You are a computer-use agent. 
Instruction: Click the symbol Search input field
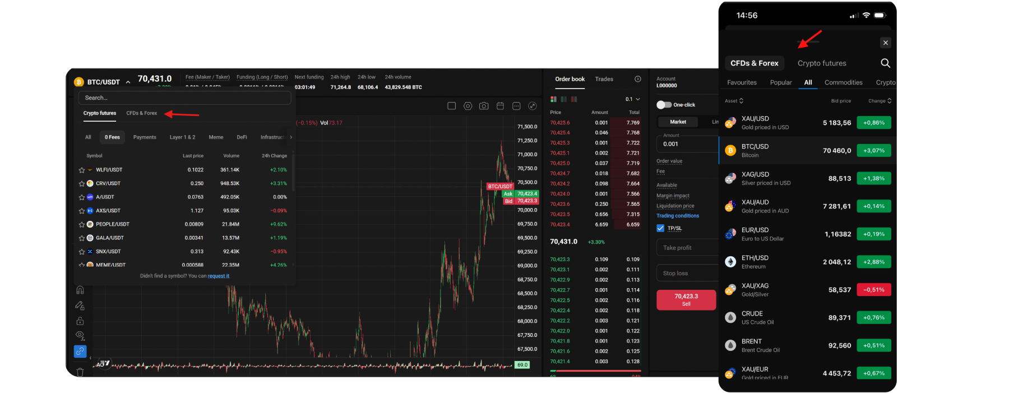[185, 98]
